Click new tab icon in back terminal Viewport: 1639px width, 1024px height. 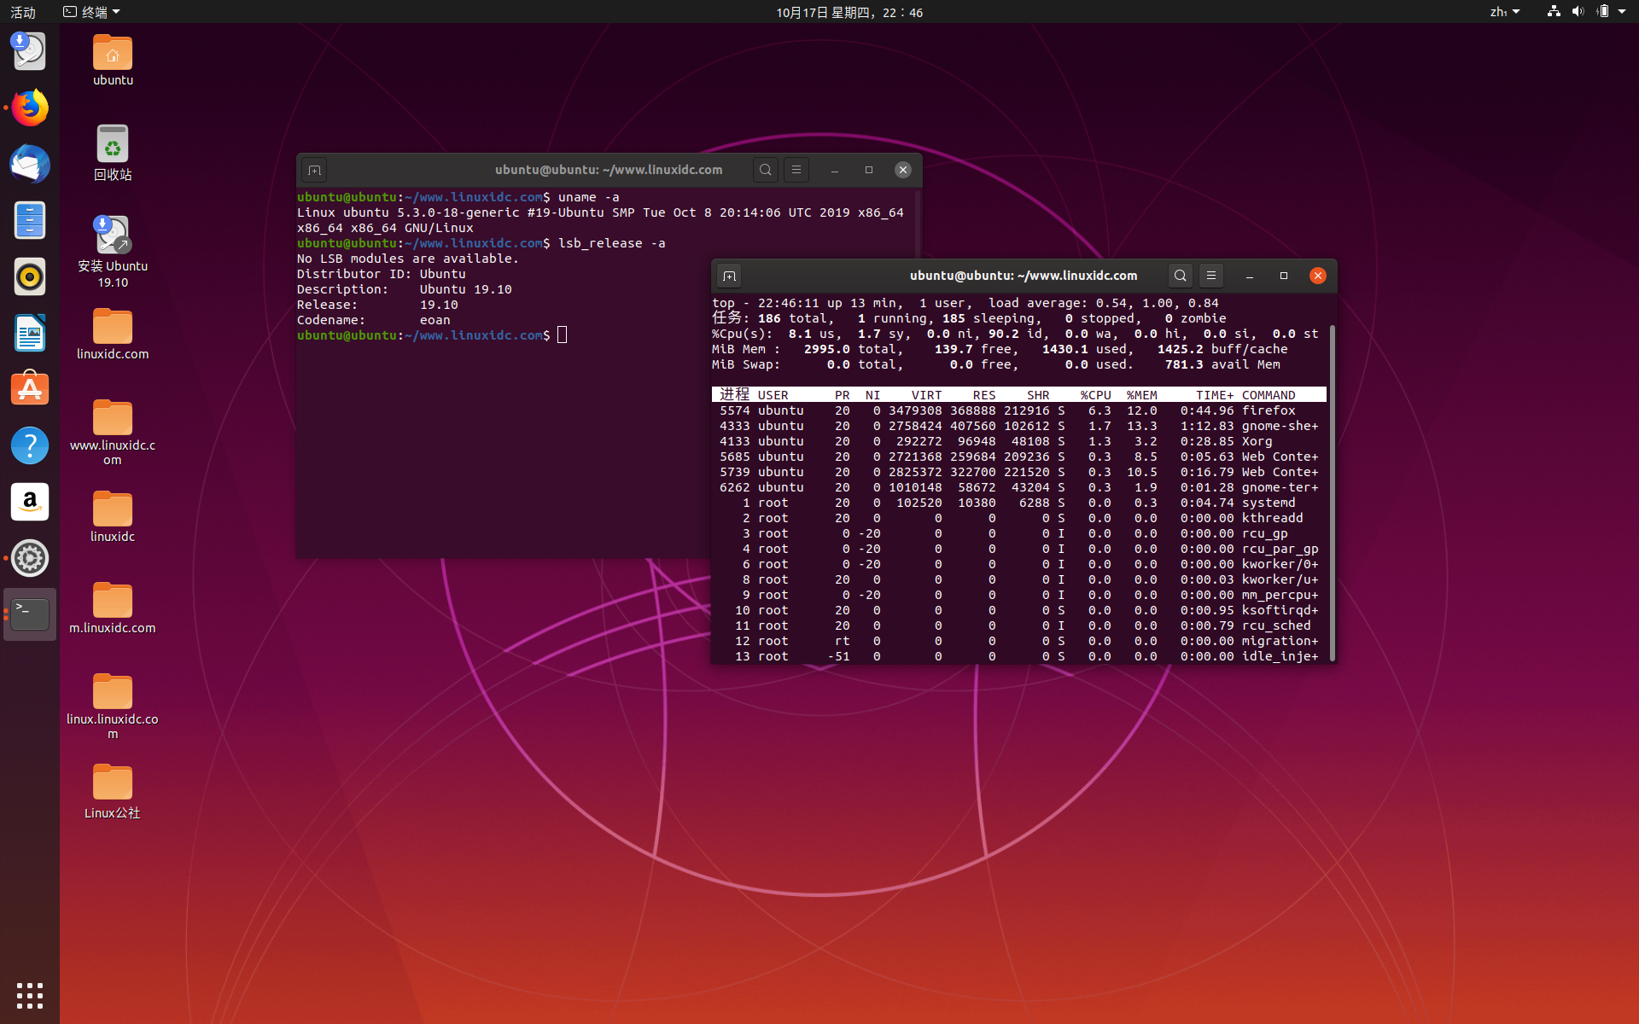(314, 170)
